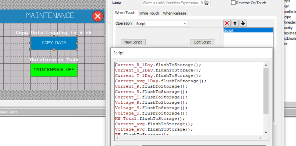Move Script operation up with arrow
This screenshot has width=296, height=146.
click(235, 23)
